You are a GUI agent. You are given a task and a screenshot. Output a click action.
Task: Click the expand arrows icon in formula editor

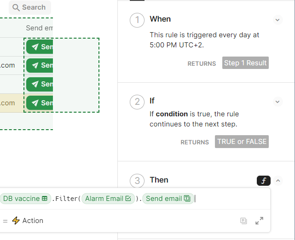(259, 221)
